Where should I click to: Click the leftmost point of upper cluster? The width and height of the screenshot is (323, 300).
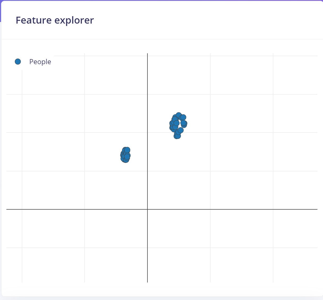172,123
